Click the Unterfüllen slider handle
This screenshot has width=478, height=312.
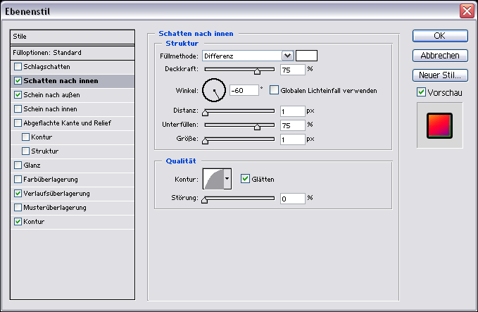pos(257,127)
